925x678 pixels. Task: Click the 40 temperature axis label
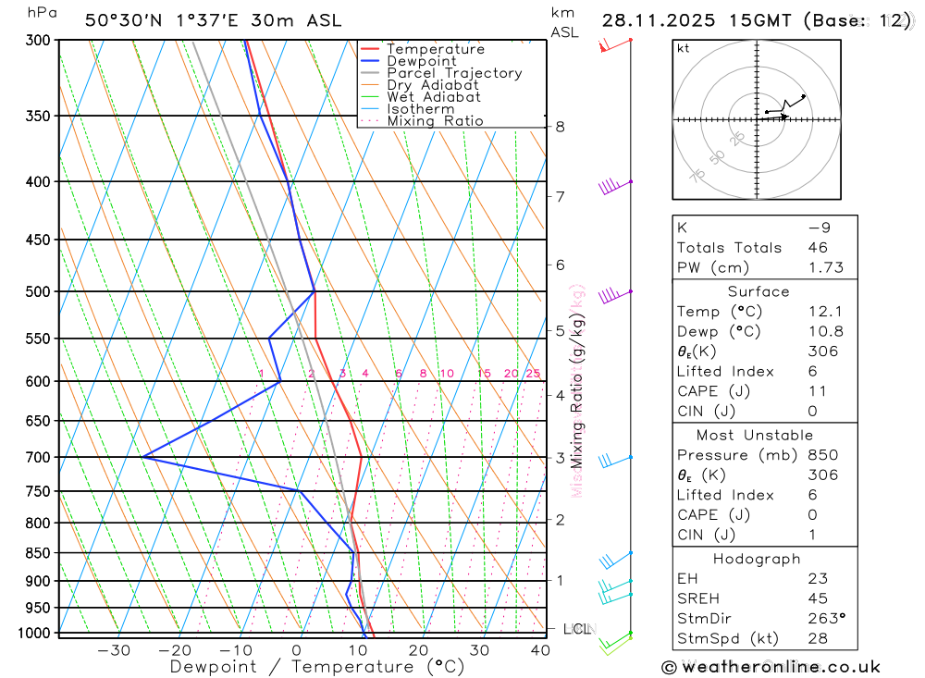pos(540,650)
